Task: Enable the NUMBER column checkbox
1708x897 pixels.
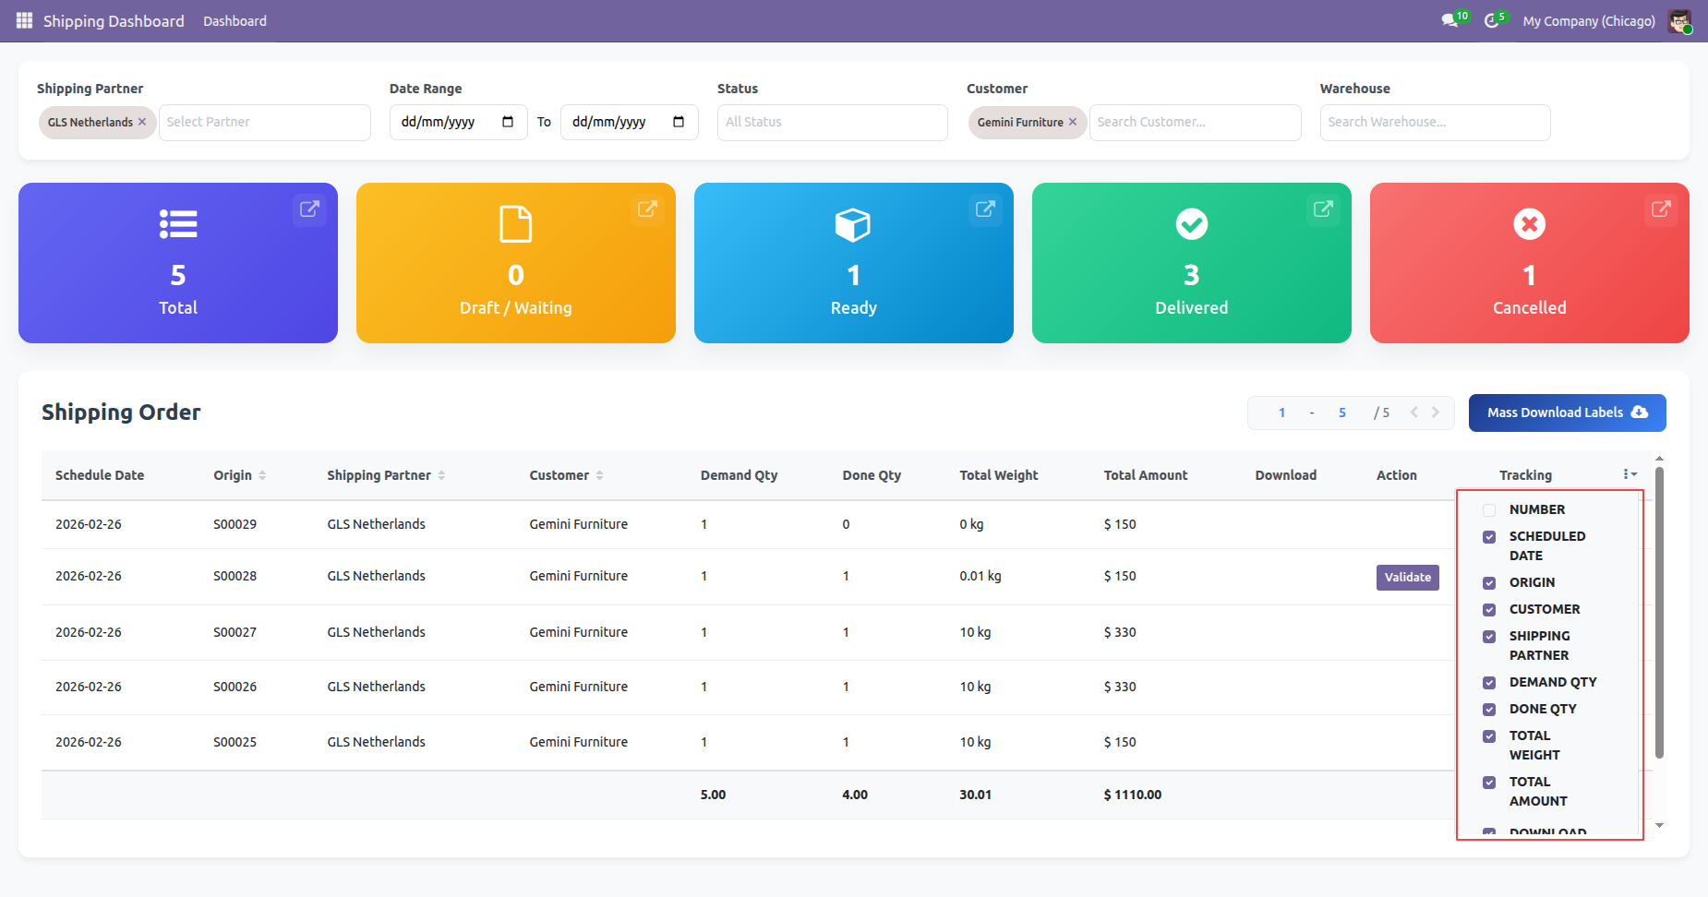Action: (x=1489, y=510)
